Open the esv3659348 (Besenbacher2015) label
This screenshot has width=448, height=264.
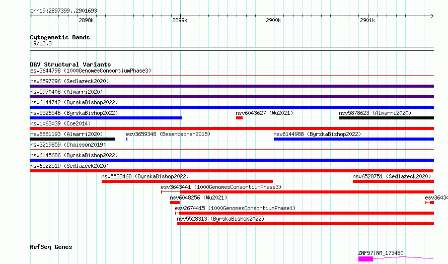168,134
